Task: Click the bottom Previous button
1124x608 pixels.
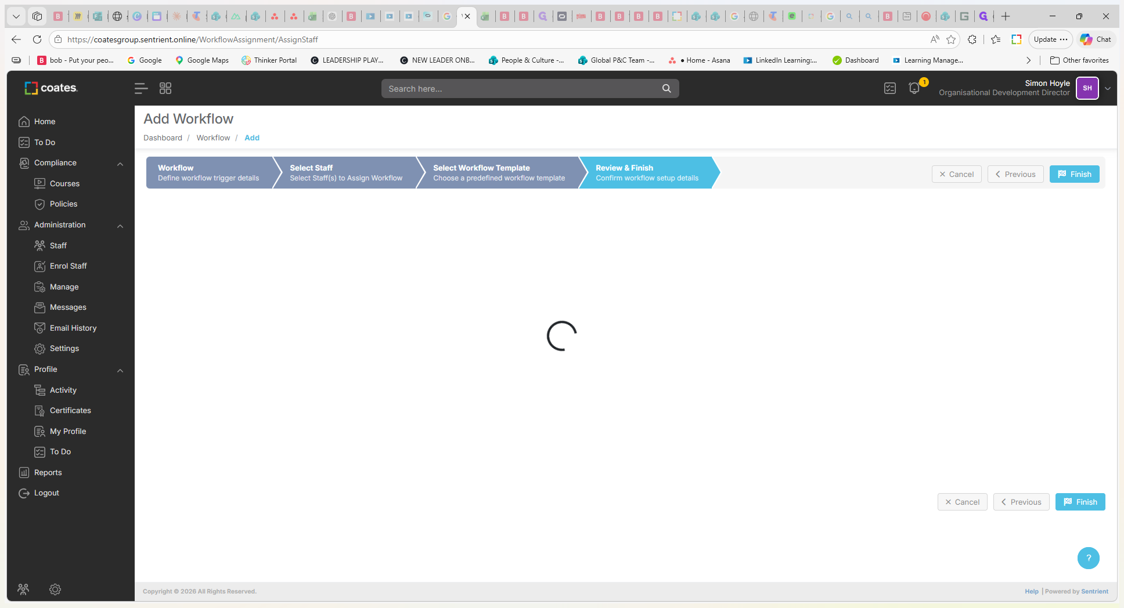Action: 1021,502
